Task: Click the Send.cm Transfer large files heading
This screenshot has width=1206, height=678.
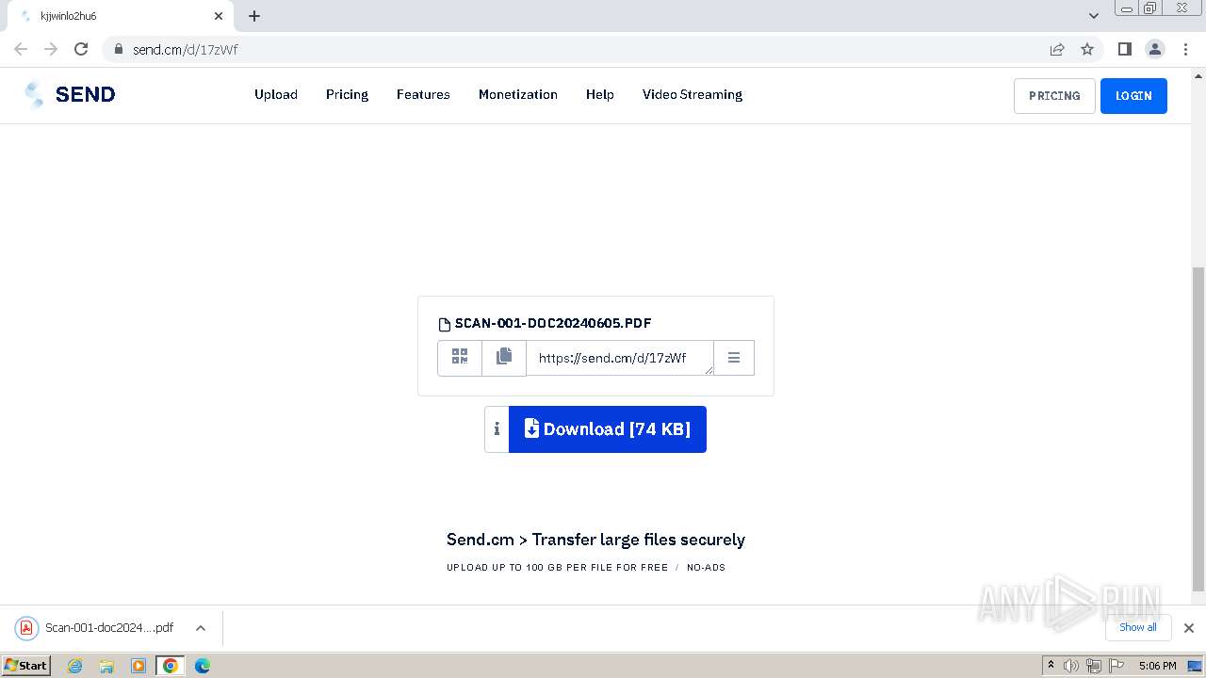Action: tap(595, 540)
